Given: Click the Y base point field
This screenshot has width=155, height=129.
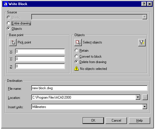Looking at the screenshot, I should 40,59.
